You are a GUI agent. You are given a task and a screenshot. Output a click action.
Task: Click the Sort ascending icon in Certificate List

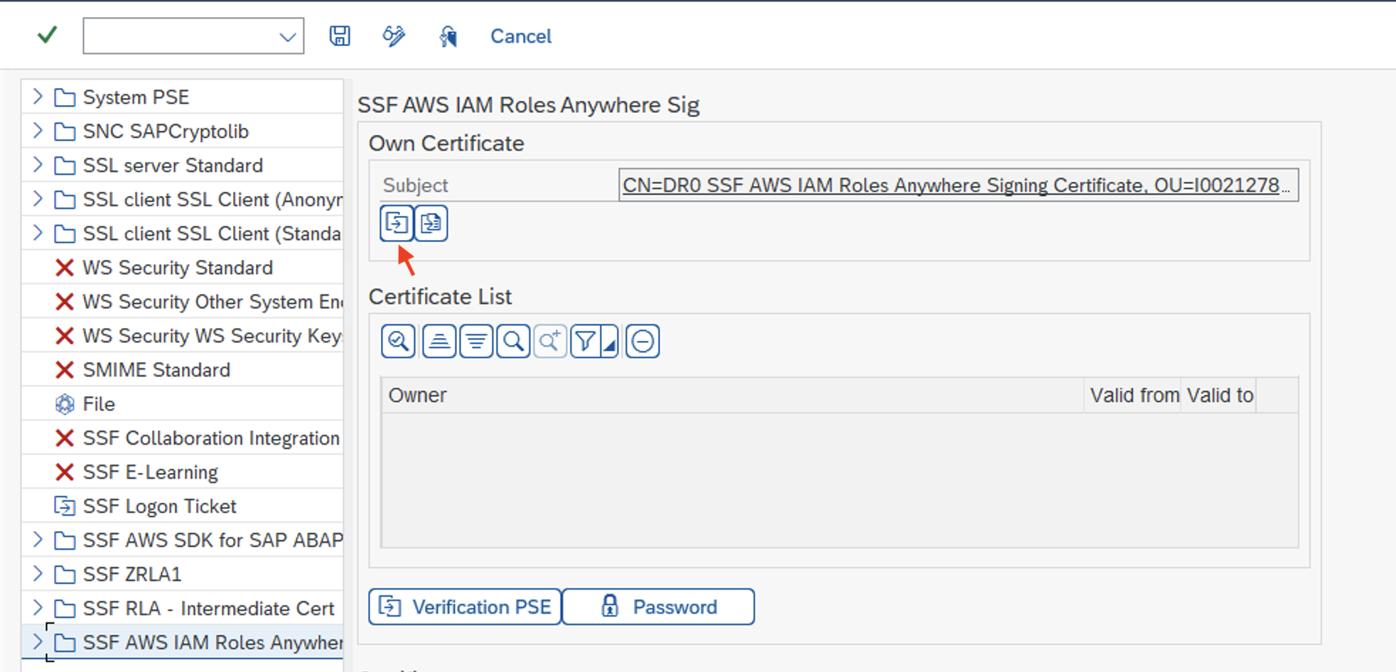pos(439,341)
